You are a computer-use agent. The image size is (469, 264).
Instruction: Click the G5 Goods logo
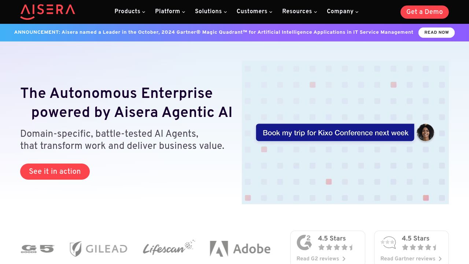(38, 249)
